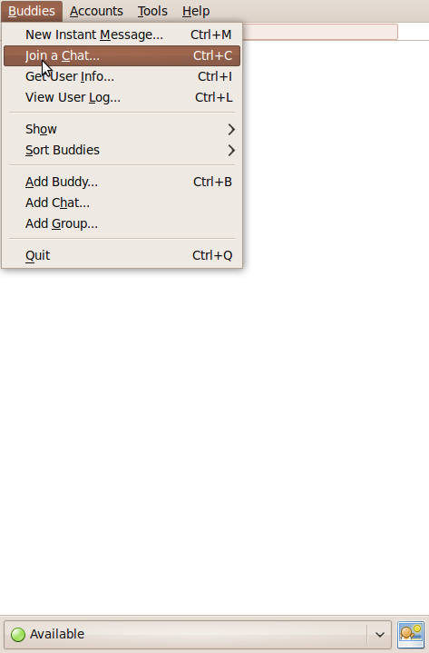Image resolution: width=429 pixels, height=653 pixels.
Task: Expand the Sort Buddies submenu arrow
Action: coord(231,150)
